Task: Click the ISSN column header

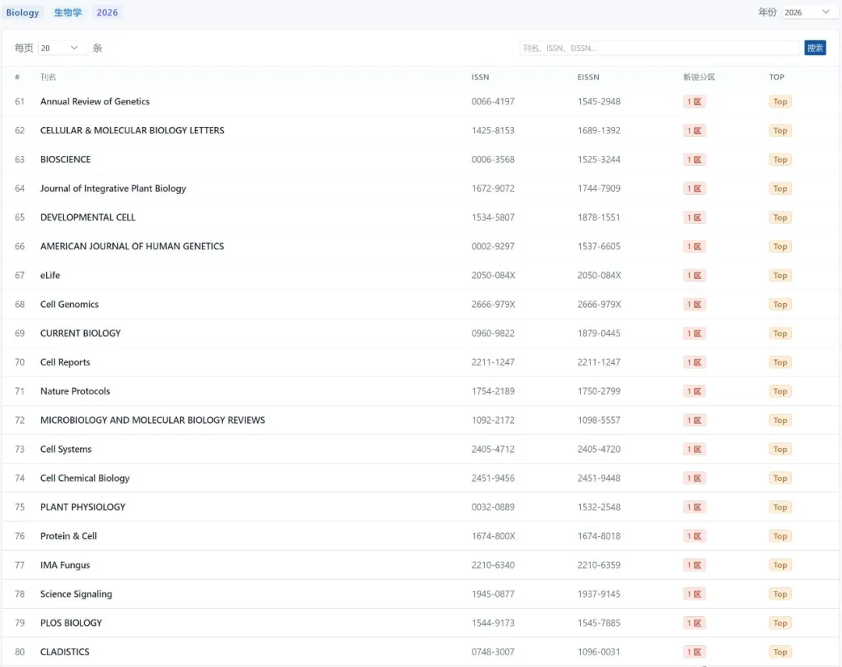Action: click(x=480, y=77)
